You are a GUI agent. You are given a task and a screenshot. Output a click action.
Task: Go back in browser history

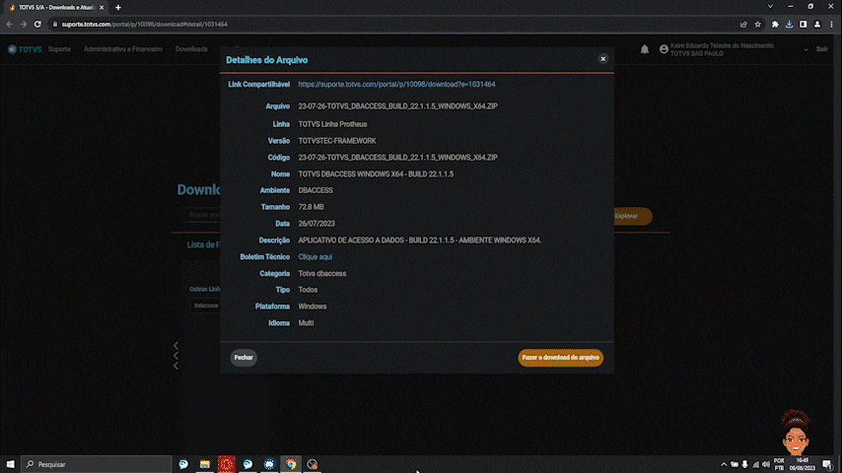click(9, 25)
